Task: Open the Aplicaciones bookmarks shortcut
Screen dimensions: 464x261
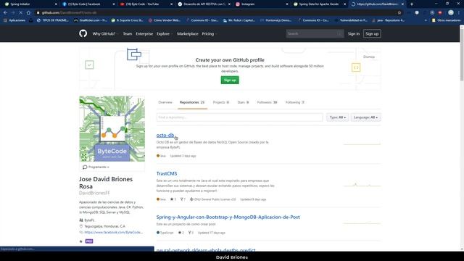Action: tap(14, 20)
